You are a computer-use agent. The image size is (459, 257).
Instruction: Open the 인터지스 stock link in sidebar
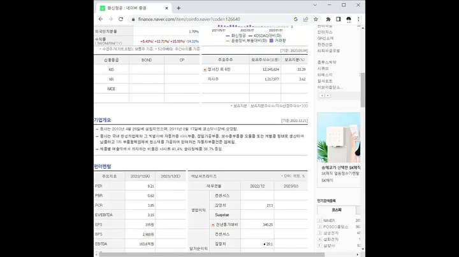point(325,32)
